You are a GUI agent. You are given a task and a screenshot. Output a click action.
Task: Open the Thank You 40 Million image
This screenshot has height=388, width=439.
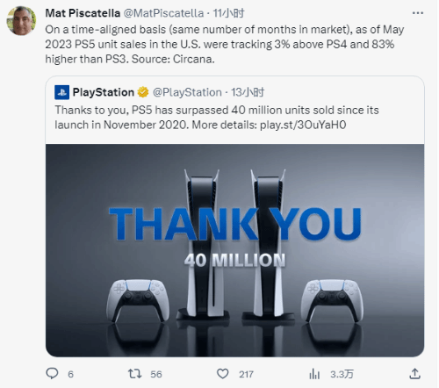[234, 250]
